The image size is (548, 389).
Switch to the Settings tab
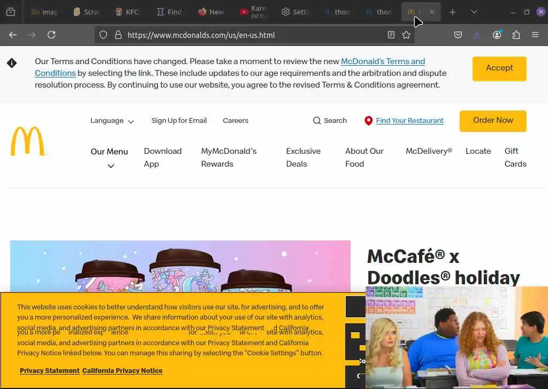pyautogui.click(x=295, y=12)
